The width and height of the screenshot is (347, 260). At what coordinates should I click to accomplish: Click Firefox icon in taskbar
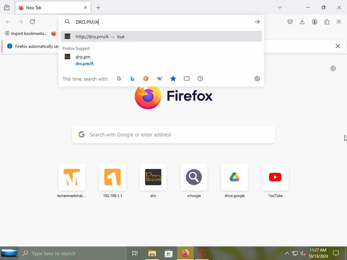tap(185, 253)
